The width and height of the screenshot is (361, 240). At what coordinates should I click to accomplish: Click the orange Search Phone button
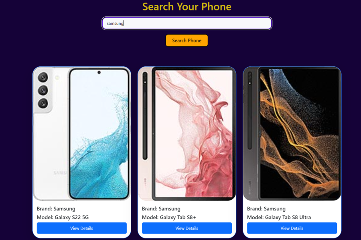(x=187, y=40)
